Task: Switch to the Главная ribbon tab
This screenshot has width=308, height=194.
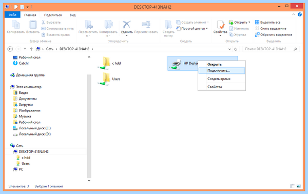Action: click(x=30, y=15)
